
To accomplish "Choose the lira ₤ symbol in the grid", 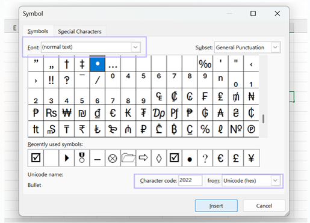I will click(x=220, y=96).
